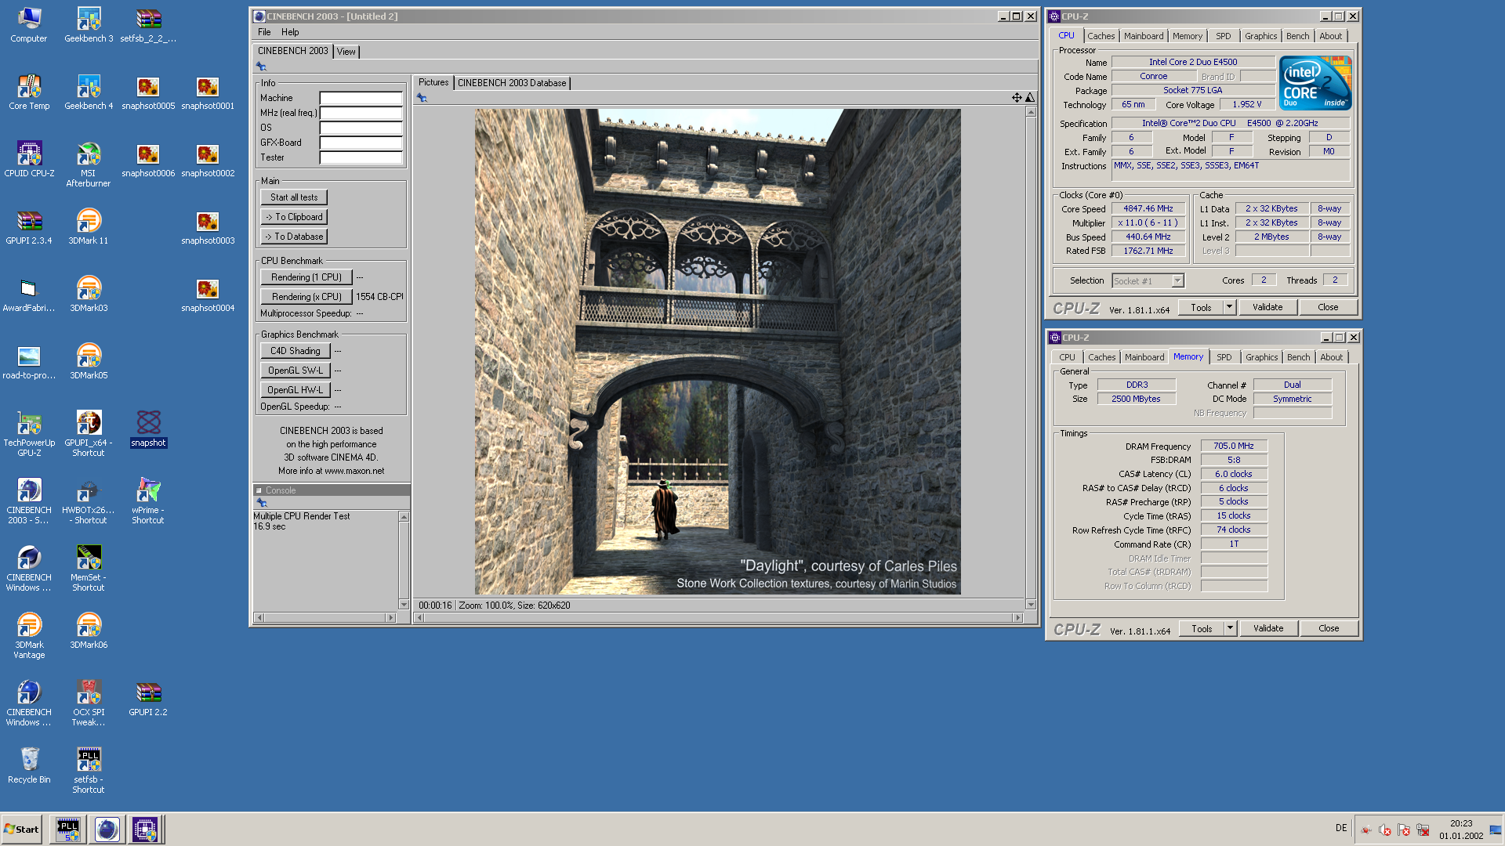Run the OpenGL SW-L benchmark
This screenshot has height=846, width=1505.
point(296,371)
